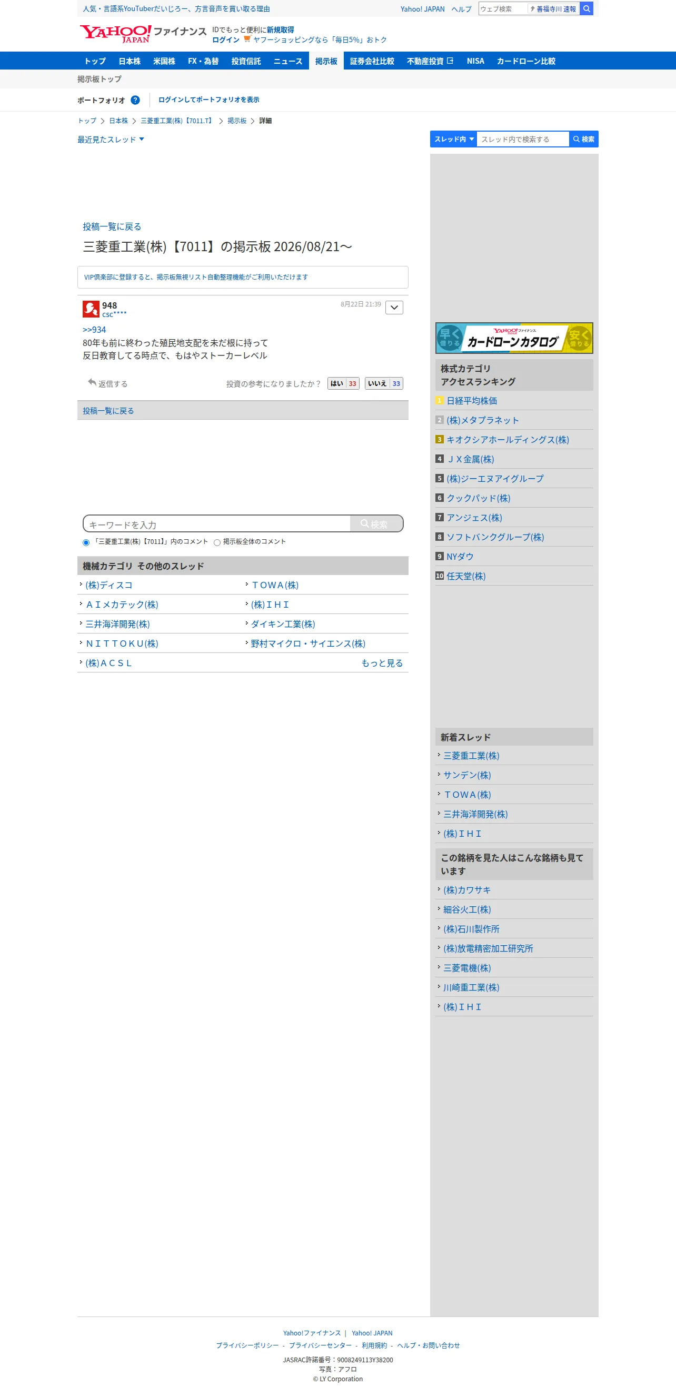
Task: Click the カードローンカタログ banner
Action: [x=514, y=338]
